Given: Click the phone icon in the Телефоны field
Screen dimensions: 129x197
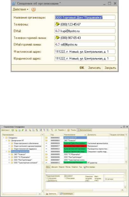Looking at the screenshot, I should point(58,24).
